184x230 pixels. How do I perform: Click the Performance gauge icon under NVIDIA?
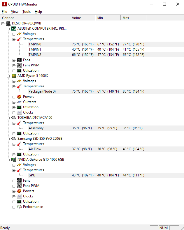tap(19, 207)
